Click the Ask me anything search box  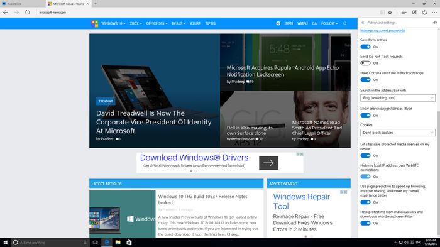coord(50,243)
